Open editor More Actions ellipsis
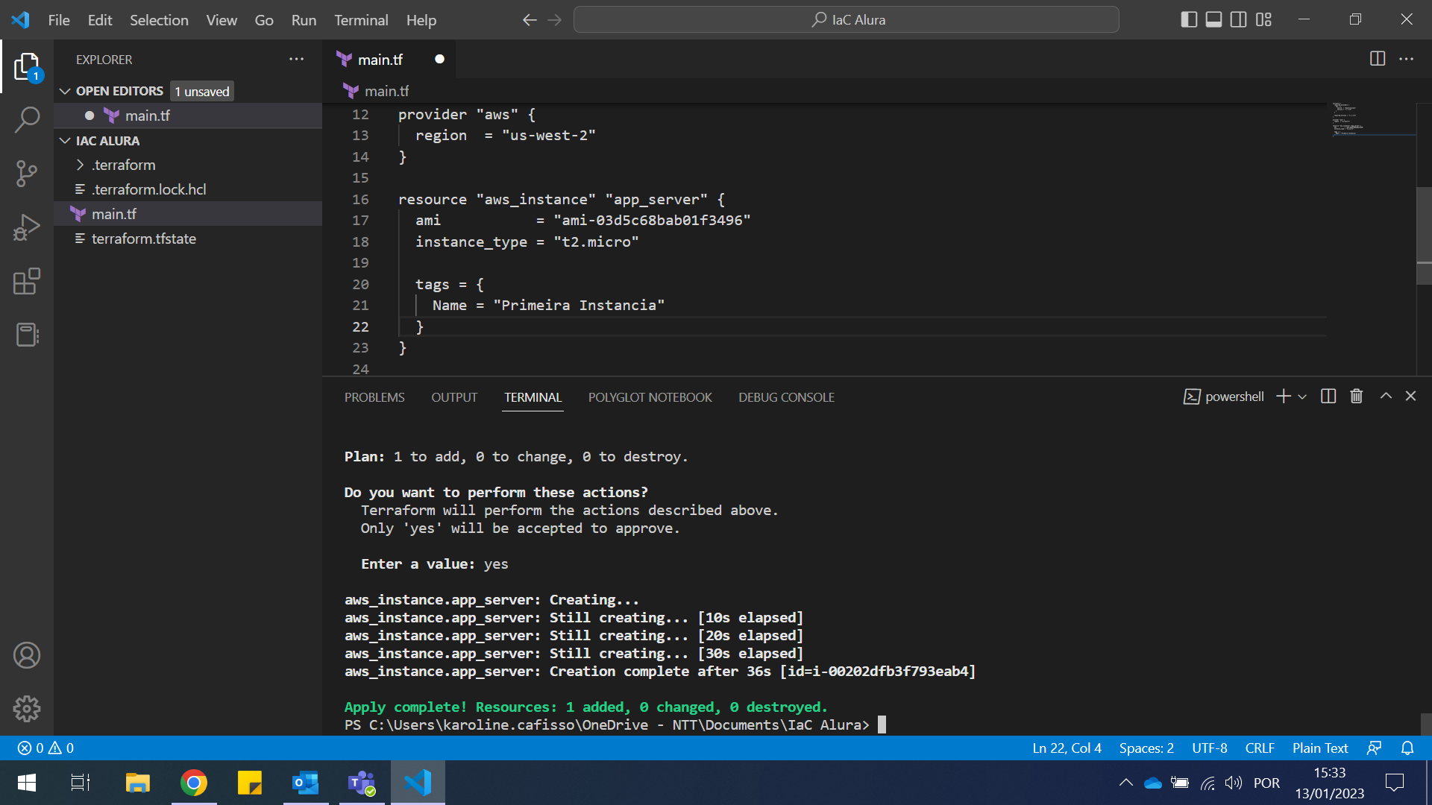 pyautogui.click(x=1406, y=59)
